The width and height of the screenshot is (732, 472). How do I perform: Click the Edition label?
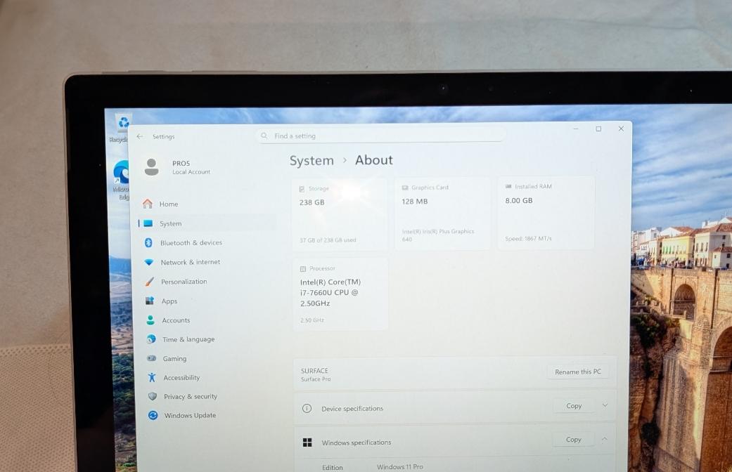tap(332, 467)
